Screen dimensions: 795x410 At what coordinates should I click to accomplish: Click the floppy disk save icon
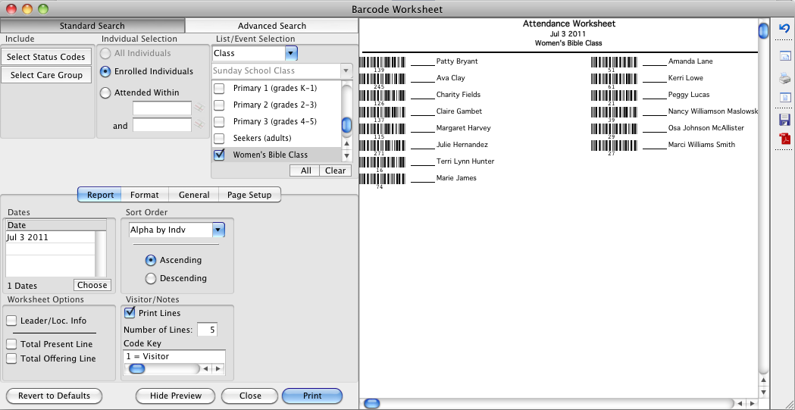click(785, 120)
